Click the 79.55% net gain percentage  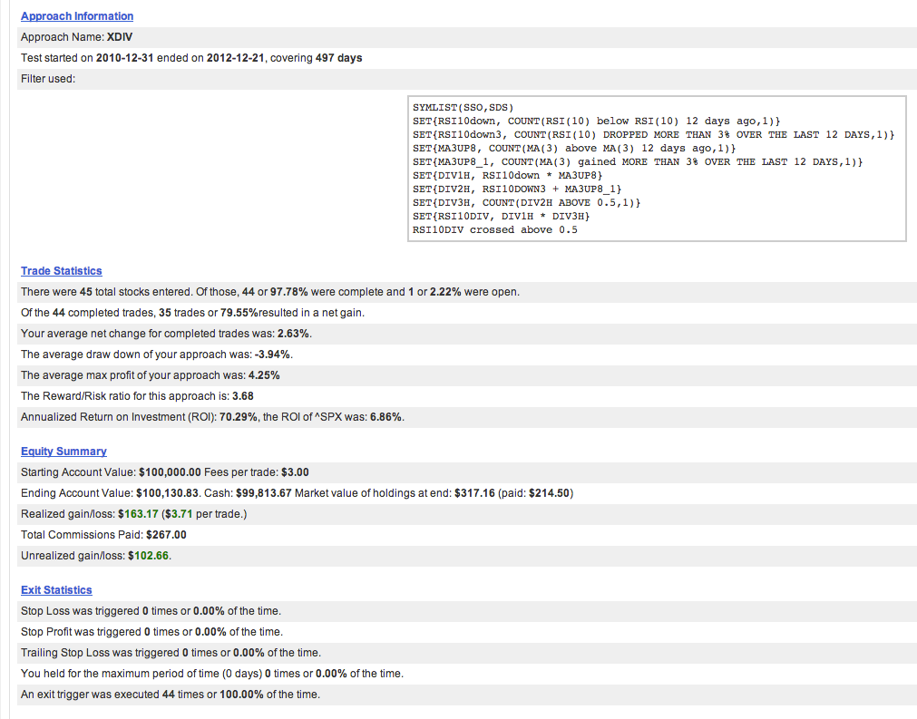tap(239, 313)
